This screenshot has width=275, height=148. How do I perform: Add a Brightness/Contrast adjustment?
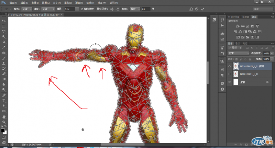[x=237, y=26]
